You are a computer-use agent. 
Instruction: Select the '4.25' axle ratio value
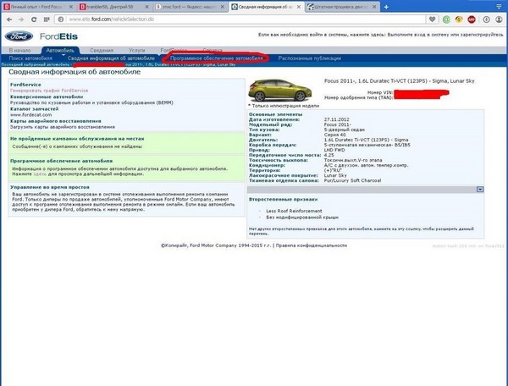[329, 155]
